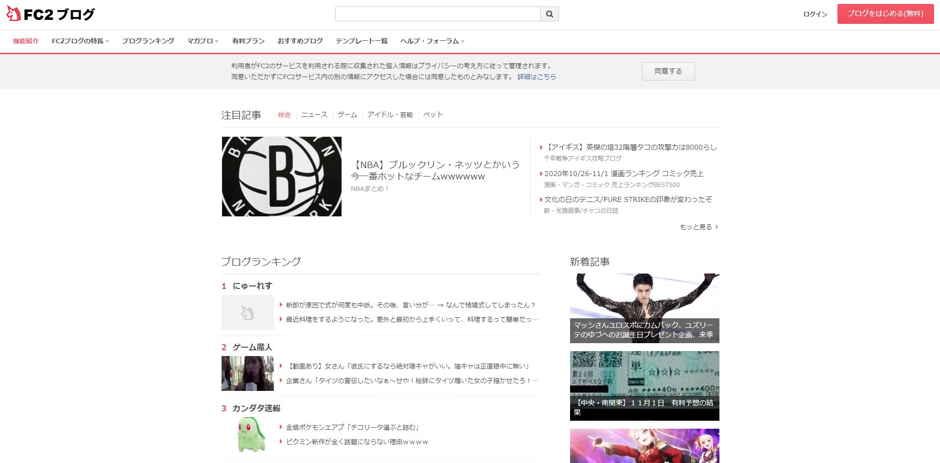Open ブログランキング in navigation bar
This screenshot has width=940, height=463.
(x=148, y=41)
